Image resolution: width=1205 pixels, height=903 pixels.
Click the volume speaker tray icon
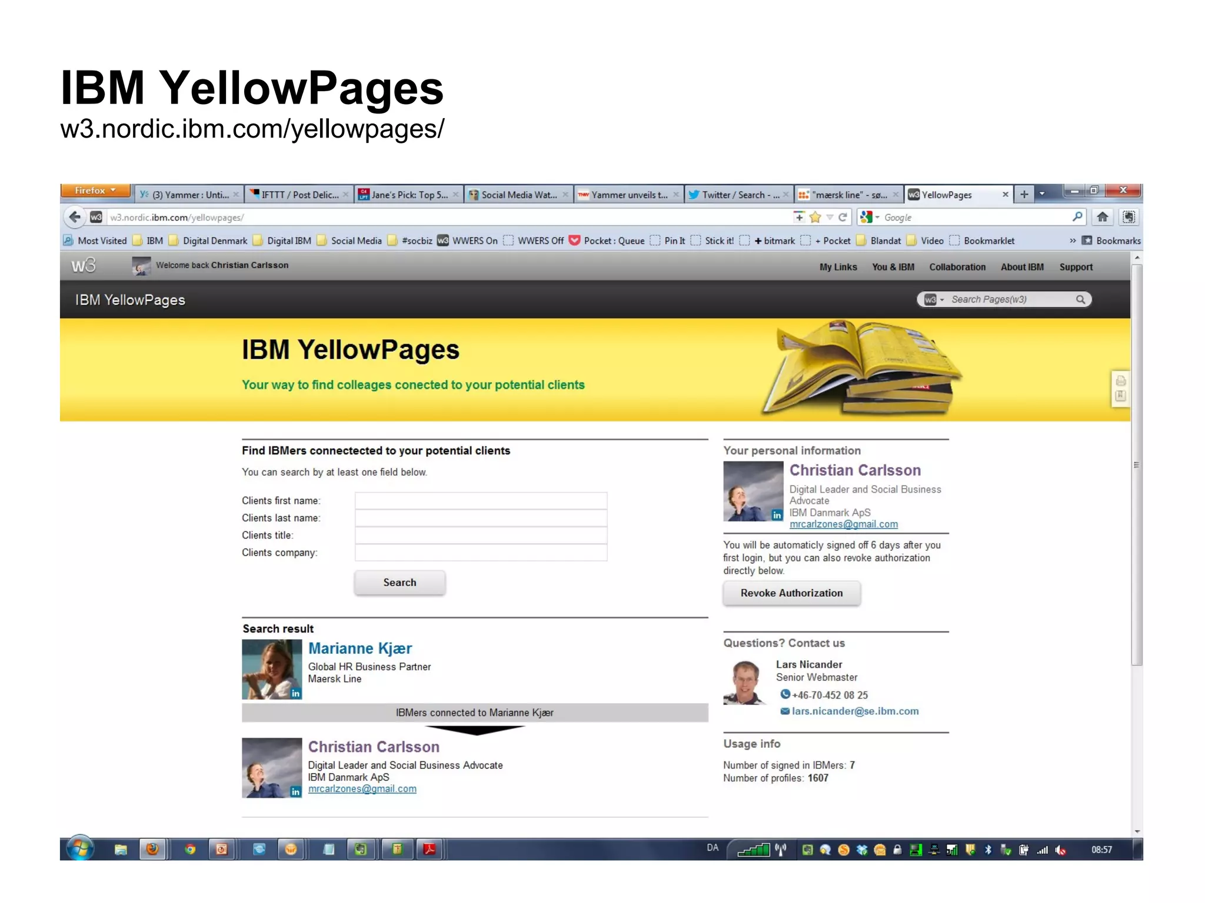click(1060, 850)
